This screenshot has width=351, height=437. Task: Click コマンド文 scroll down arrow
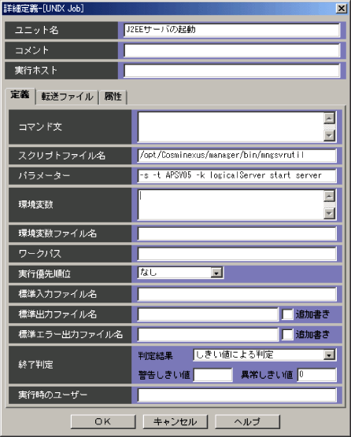coord(330,135)
